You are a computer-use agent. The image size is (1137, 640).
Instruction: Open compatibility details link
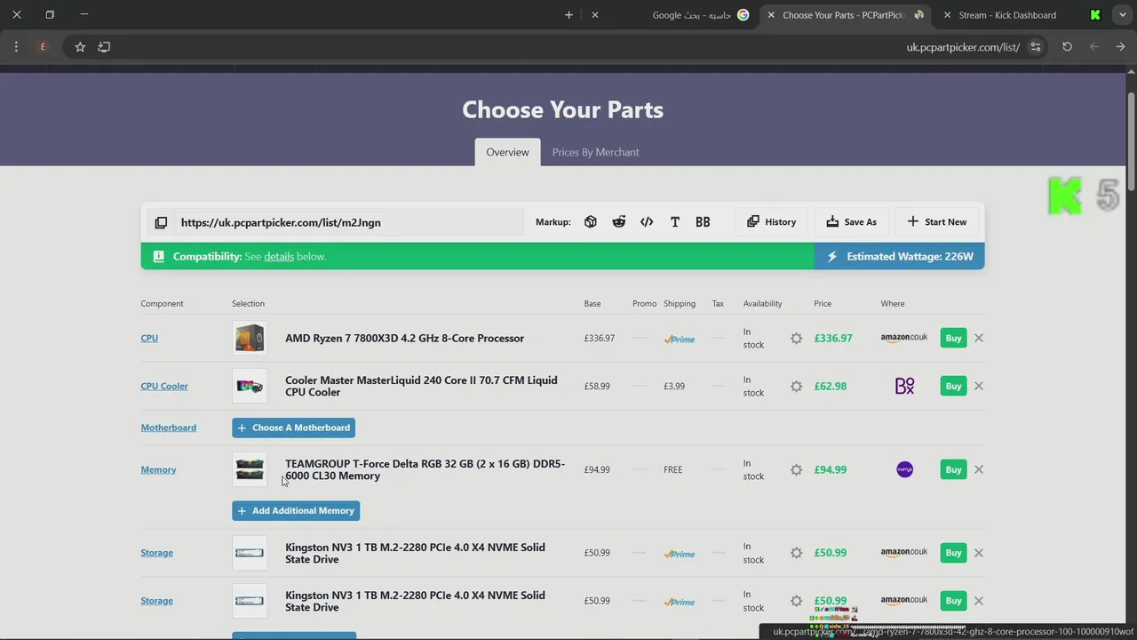[x=279, y=256]
